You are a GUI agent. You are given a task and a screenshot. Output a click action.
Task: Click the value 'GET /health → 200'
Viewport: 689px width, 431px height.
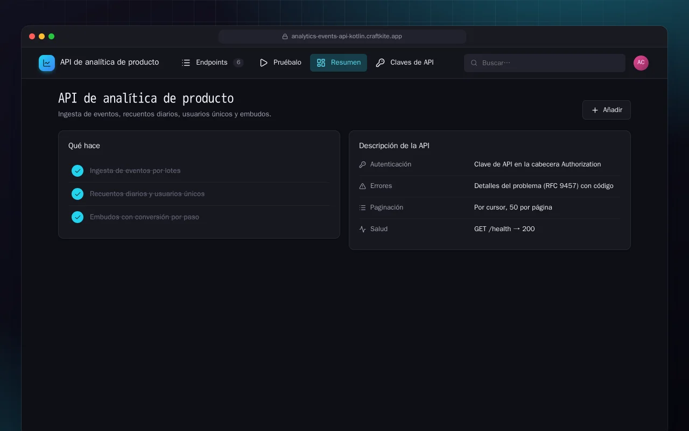tap(504, 229)
